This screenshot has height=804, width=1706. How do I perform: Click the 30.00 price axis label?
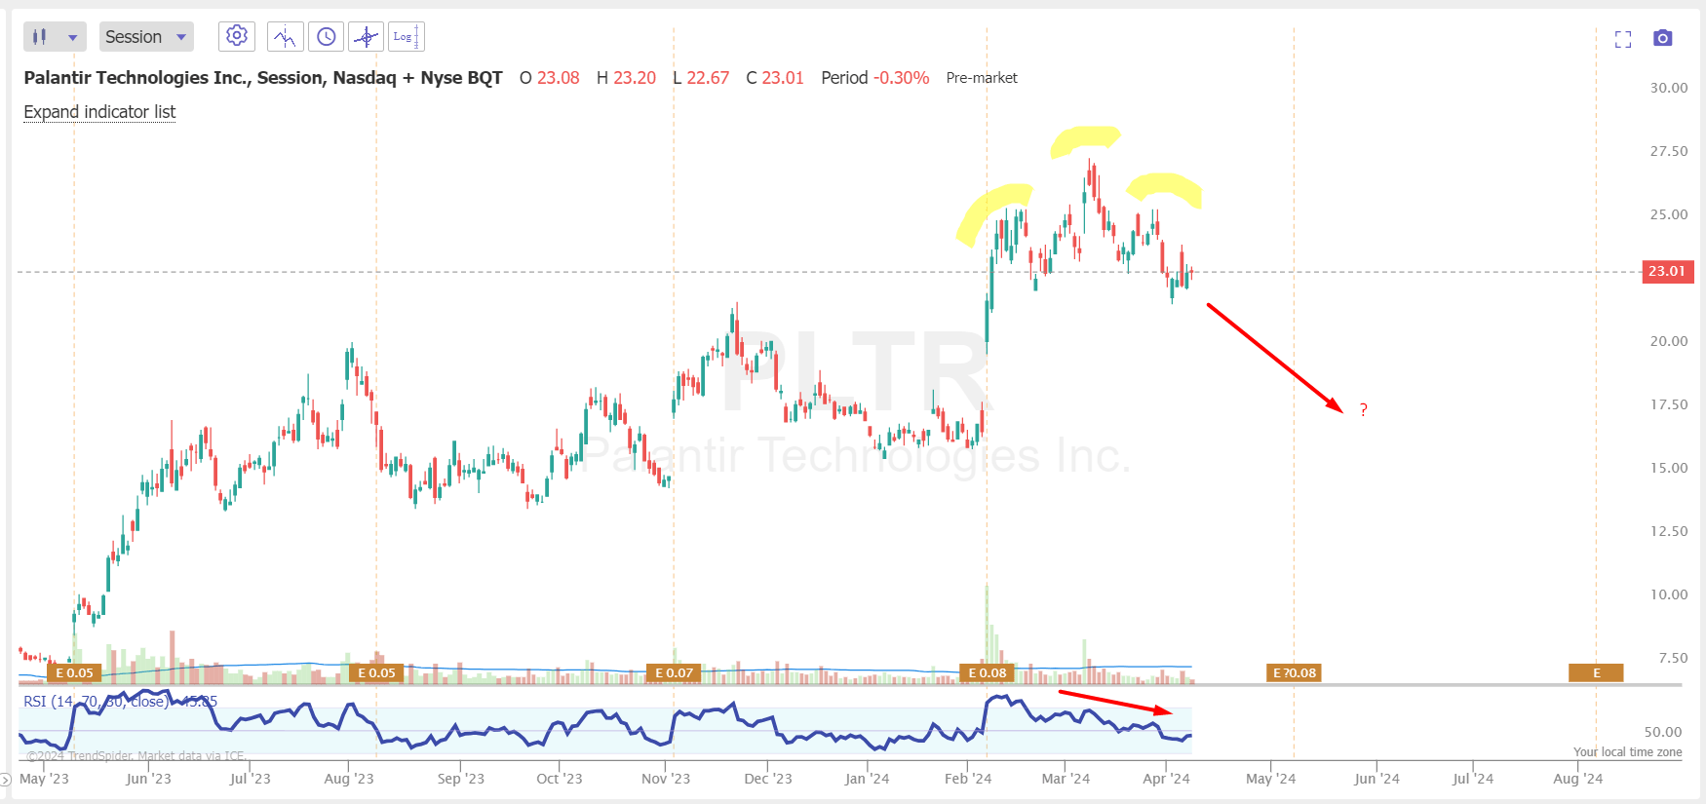(x=1669, y=88)
